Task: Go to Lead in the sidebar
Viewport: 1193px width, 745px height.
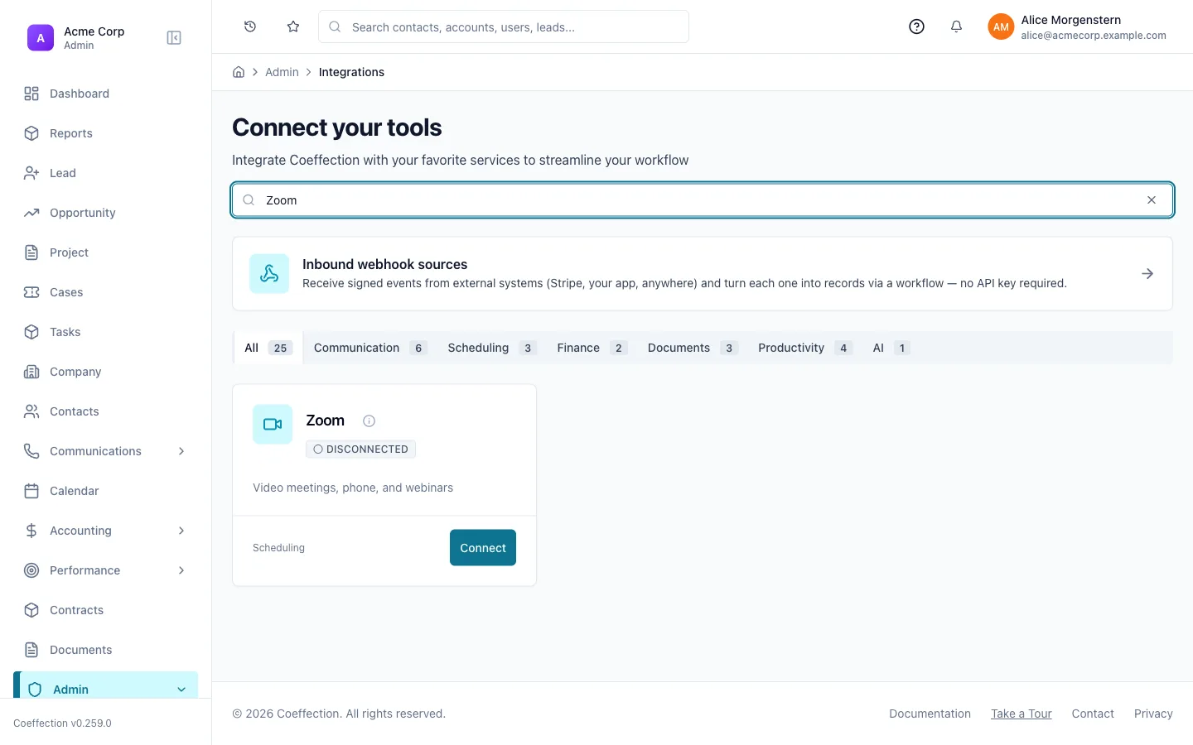Action: tap(106, 173)
